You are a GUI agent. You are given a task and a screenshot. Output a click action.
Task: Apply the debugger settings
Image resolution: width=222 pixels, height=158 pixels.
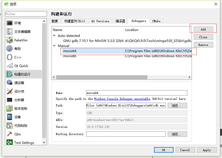207,150
